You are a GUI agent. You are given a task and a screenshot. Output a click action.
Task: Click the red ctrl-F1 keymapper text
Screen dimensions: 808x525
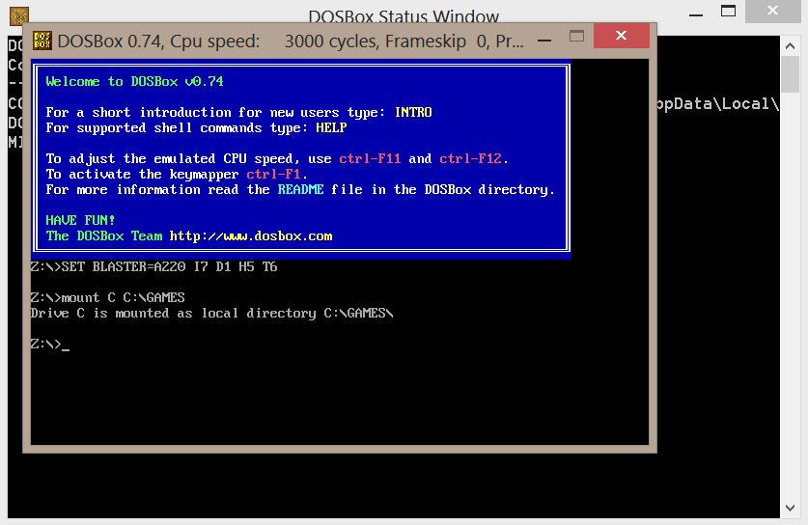pos(273,174)
